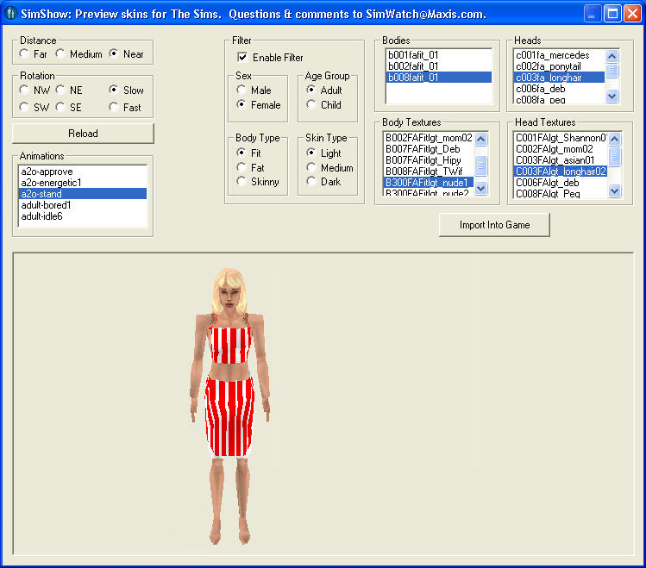Click down arrow in Head Textures scrollbar
The height and width of the screenshot is (568, 646).
click(614, 191)
